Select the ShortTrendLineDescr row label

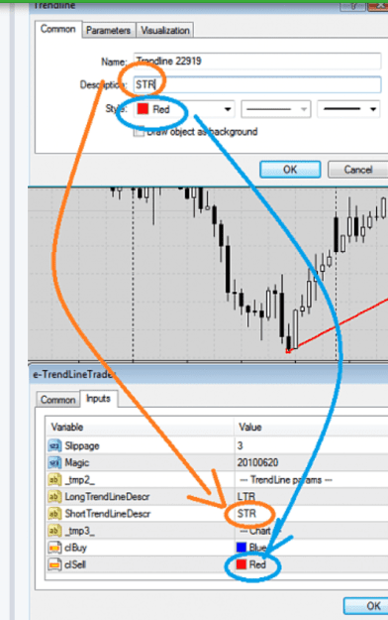[108, 514]
